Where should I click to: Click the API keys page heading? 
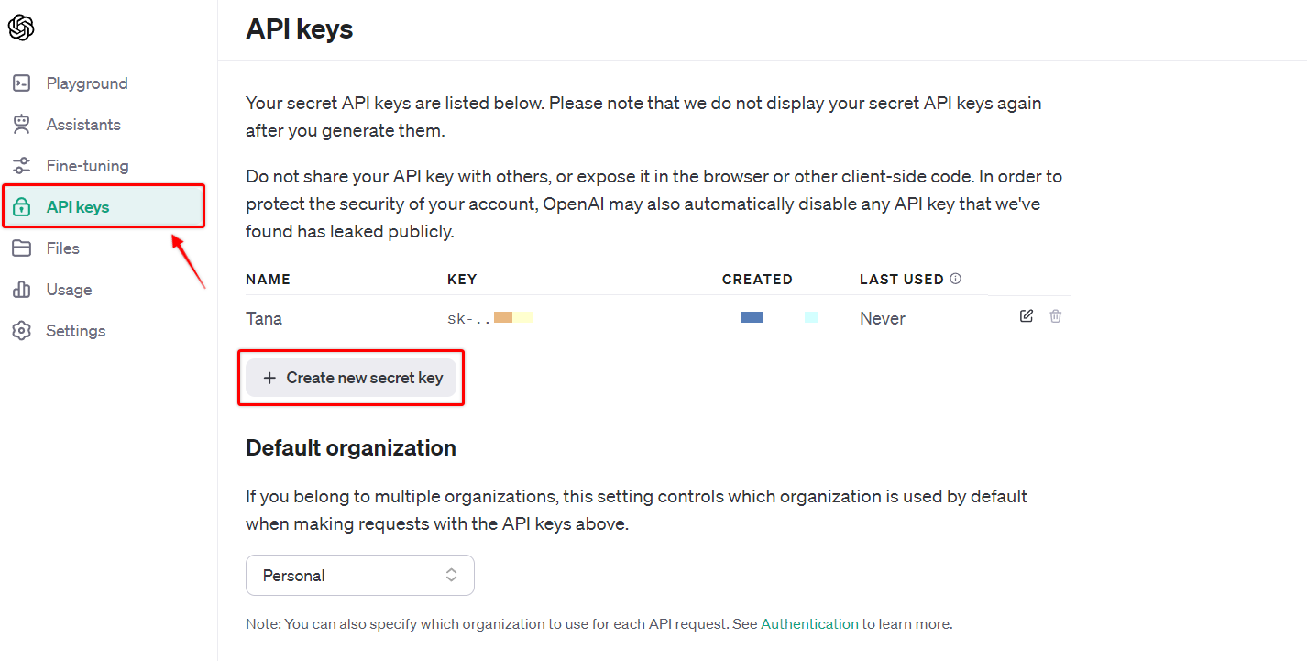(x=300, y=28)
